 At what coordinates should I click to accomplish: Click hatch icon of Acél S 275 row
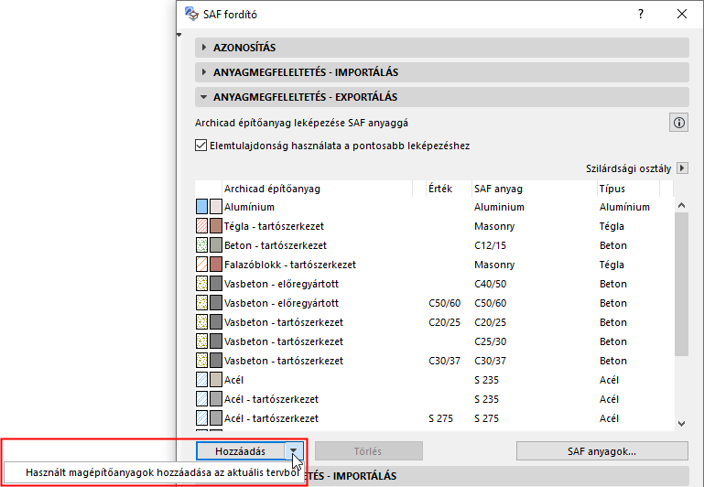tap(202, 418)
